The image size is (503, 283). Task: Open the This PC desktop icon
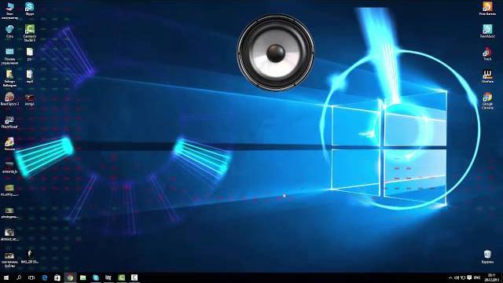click(9, 10)
